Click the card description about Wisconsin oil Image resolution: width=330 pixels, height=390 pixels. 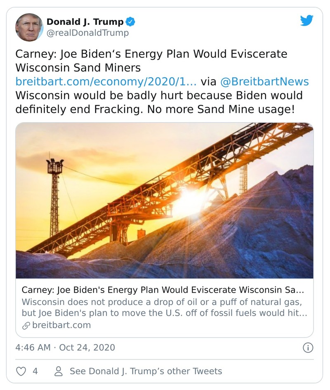click(164, 307)
